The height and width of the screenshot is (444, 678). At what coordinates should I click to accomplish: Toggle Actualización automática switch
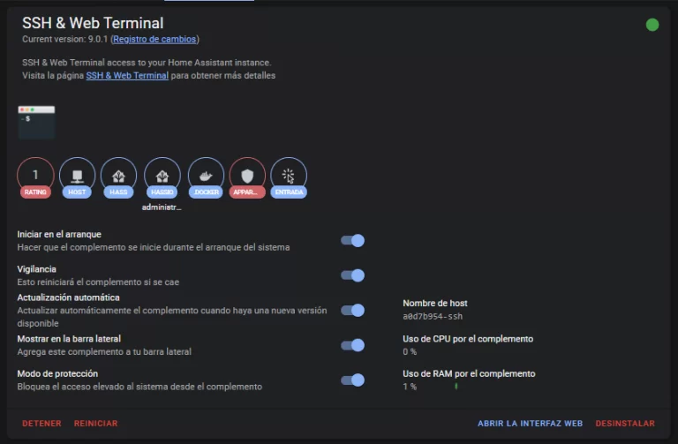(353, 310)
